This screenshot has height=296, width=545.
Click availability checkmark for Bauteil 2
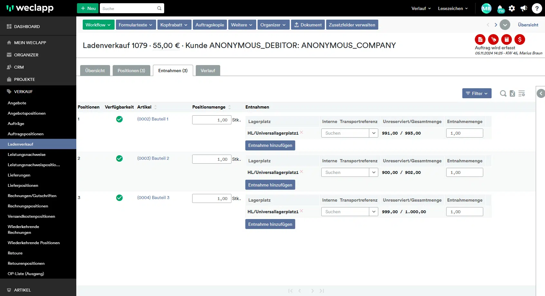(x=119, y=158)
